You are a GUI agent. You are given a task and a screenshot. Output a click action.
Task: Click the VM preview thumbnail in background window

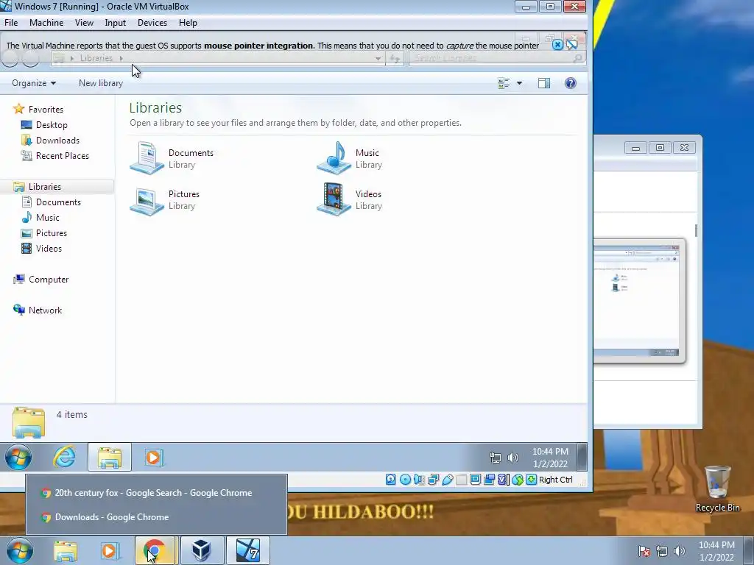pyautogui.click(x=638, y=300)
